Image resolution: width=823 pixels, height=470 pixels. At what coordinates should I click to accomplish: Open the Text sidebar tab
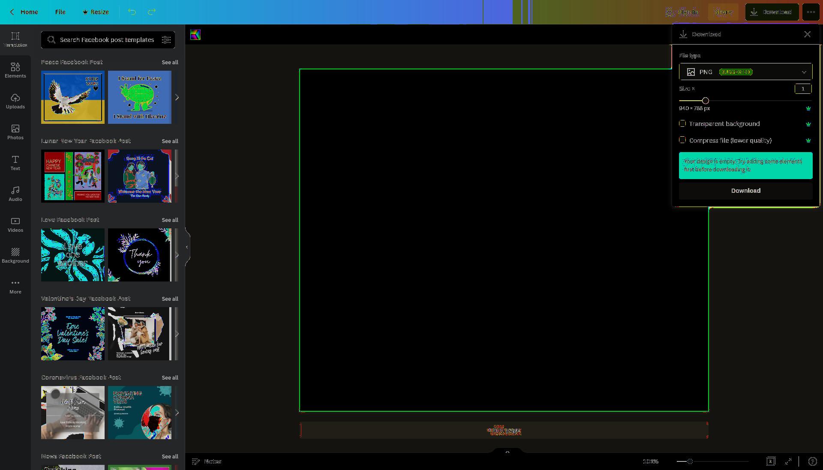[15, 163]
